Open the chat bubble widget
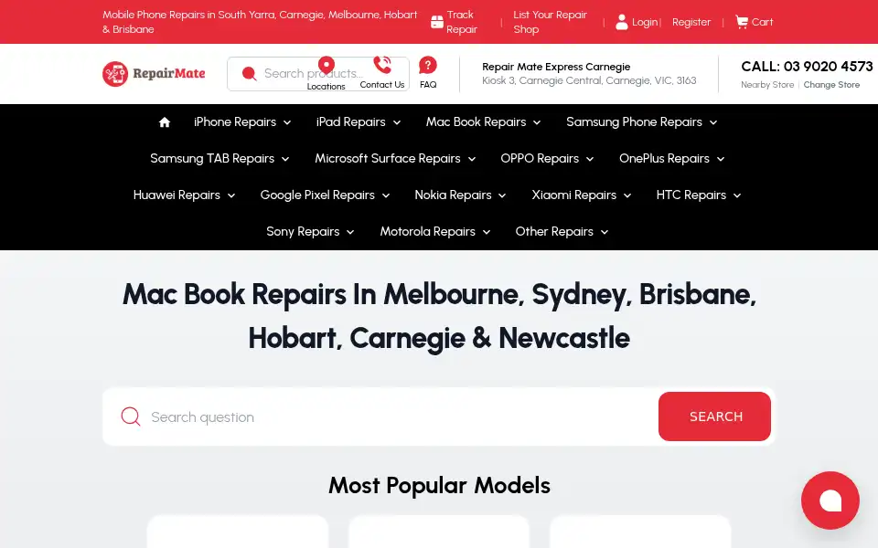878x548 pixels. click(830, 501)
